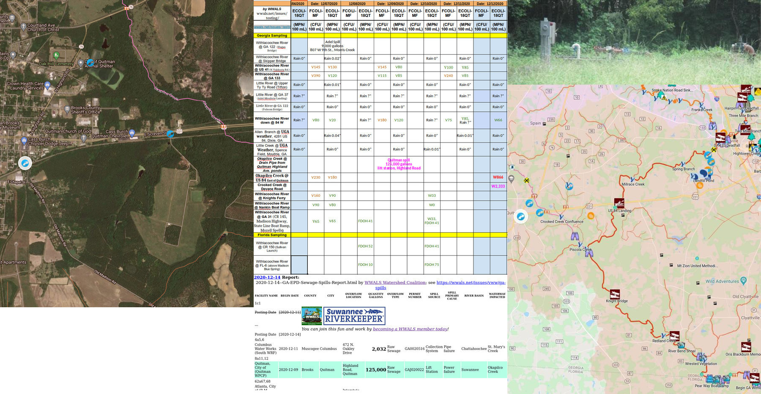
Task: Click the yellow X marker west of Spain
Action: (526, 180)
